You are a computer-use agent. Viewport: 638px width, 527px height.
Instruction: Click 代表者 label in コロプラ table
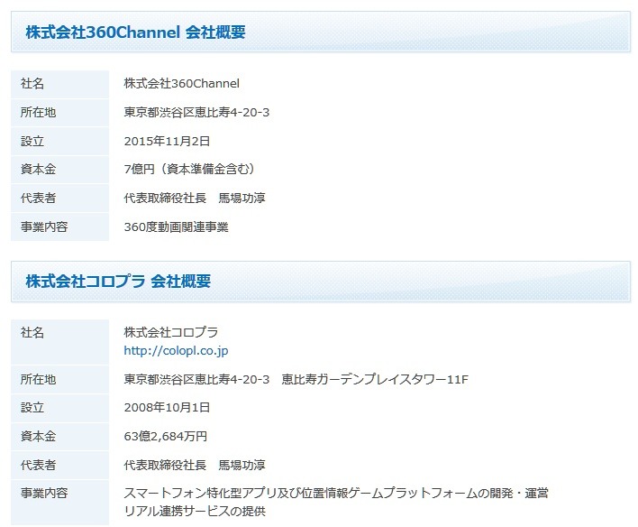[38, 465]
